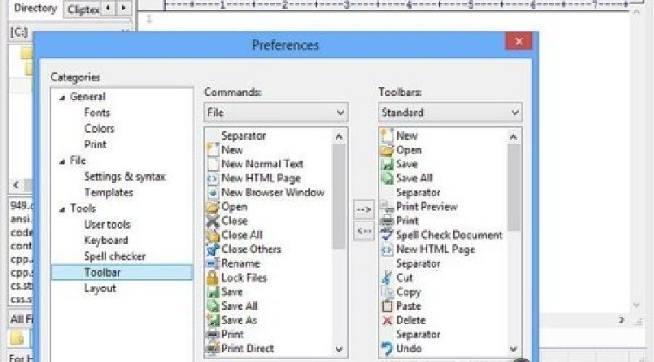Open Settings & syntax category
This screenshot has width=654, height=362.
pos(125,176)
